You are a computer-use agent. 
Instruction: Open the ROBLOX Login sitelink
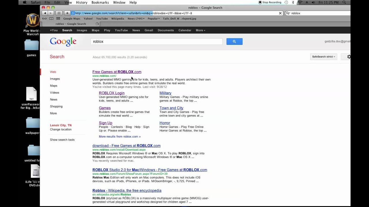click(x=112, y=93)
